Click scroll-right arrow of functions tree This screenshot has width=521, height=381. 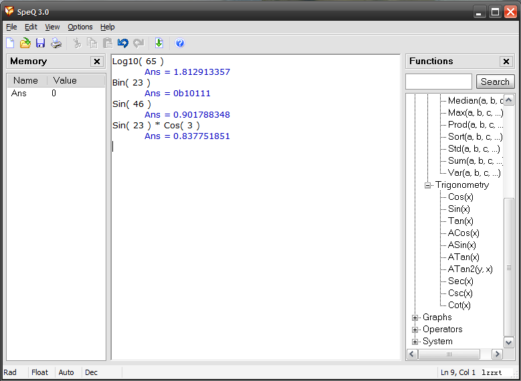click(x=497, y=354)
